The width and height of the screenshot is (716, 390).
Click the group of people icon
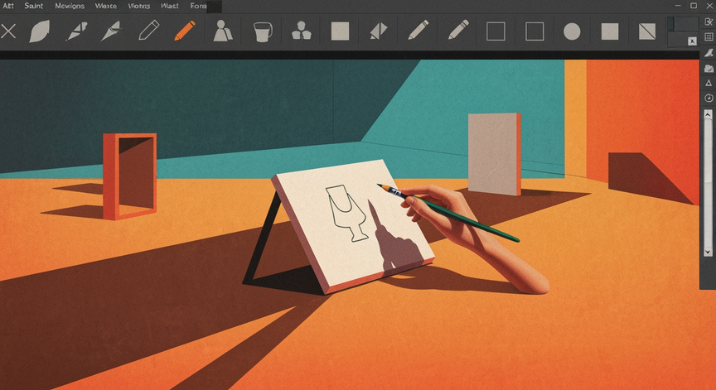(x=302, y=31)
